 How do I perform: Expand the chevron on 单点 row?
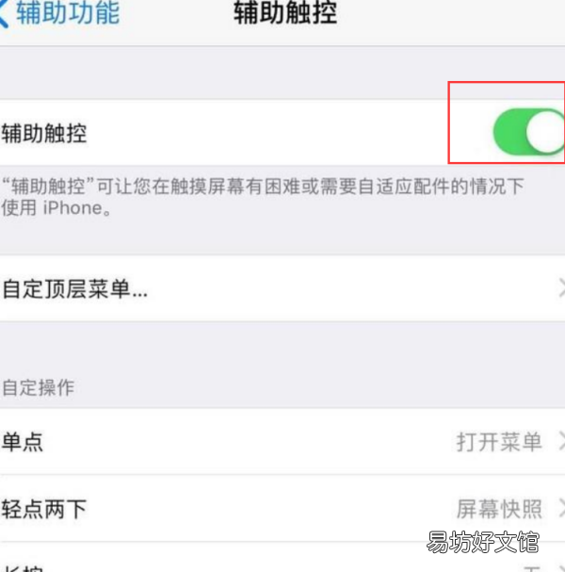[x=562, y=442]
